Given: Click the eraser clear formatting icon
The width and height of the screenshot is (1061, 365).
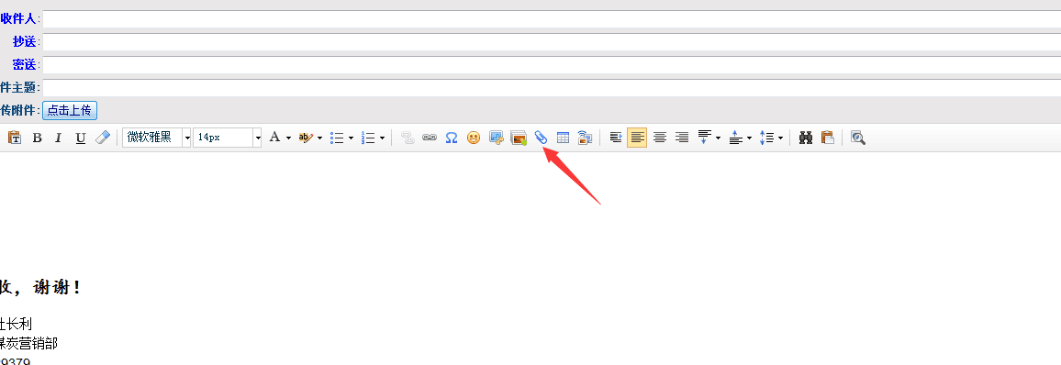Looking at the screenshot, I should (x=102, y=138).
